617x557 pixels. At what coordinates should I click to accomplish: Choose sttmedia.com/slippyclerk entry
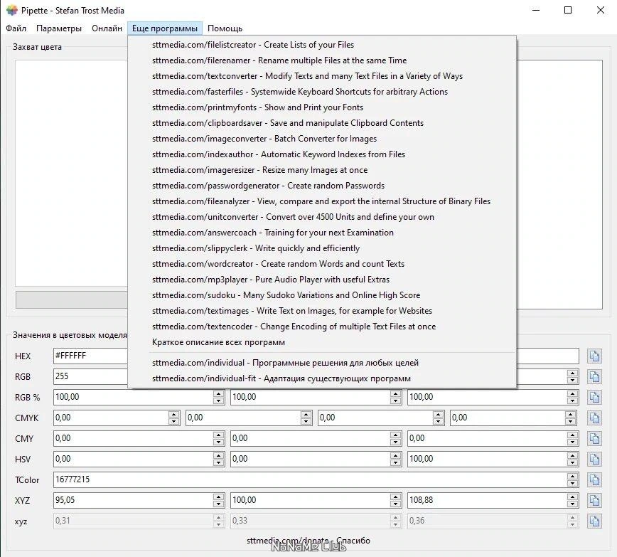tap(322, 248)
